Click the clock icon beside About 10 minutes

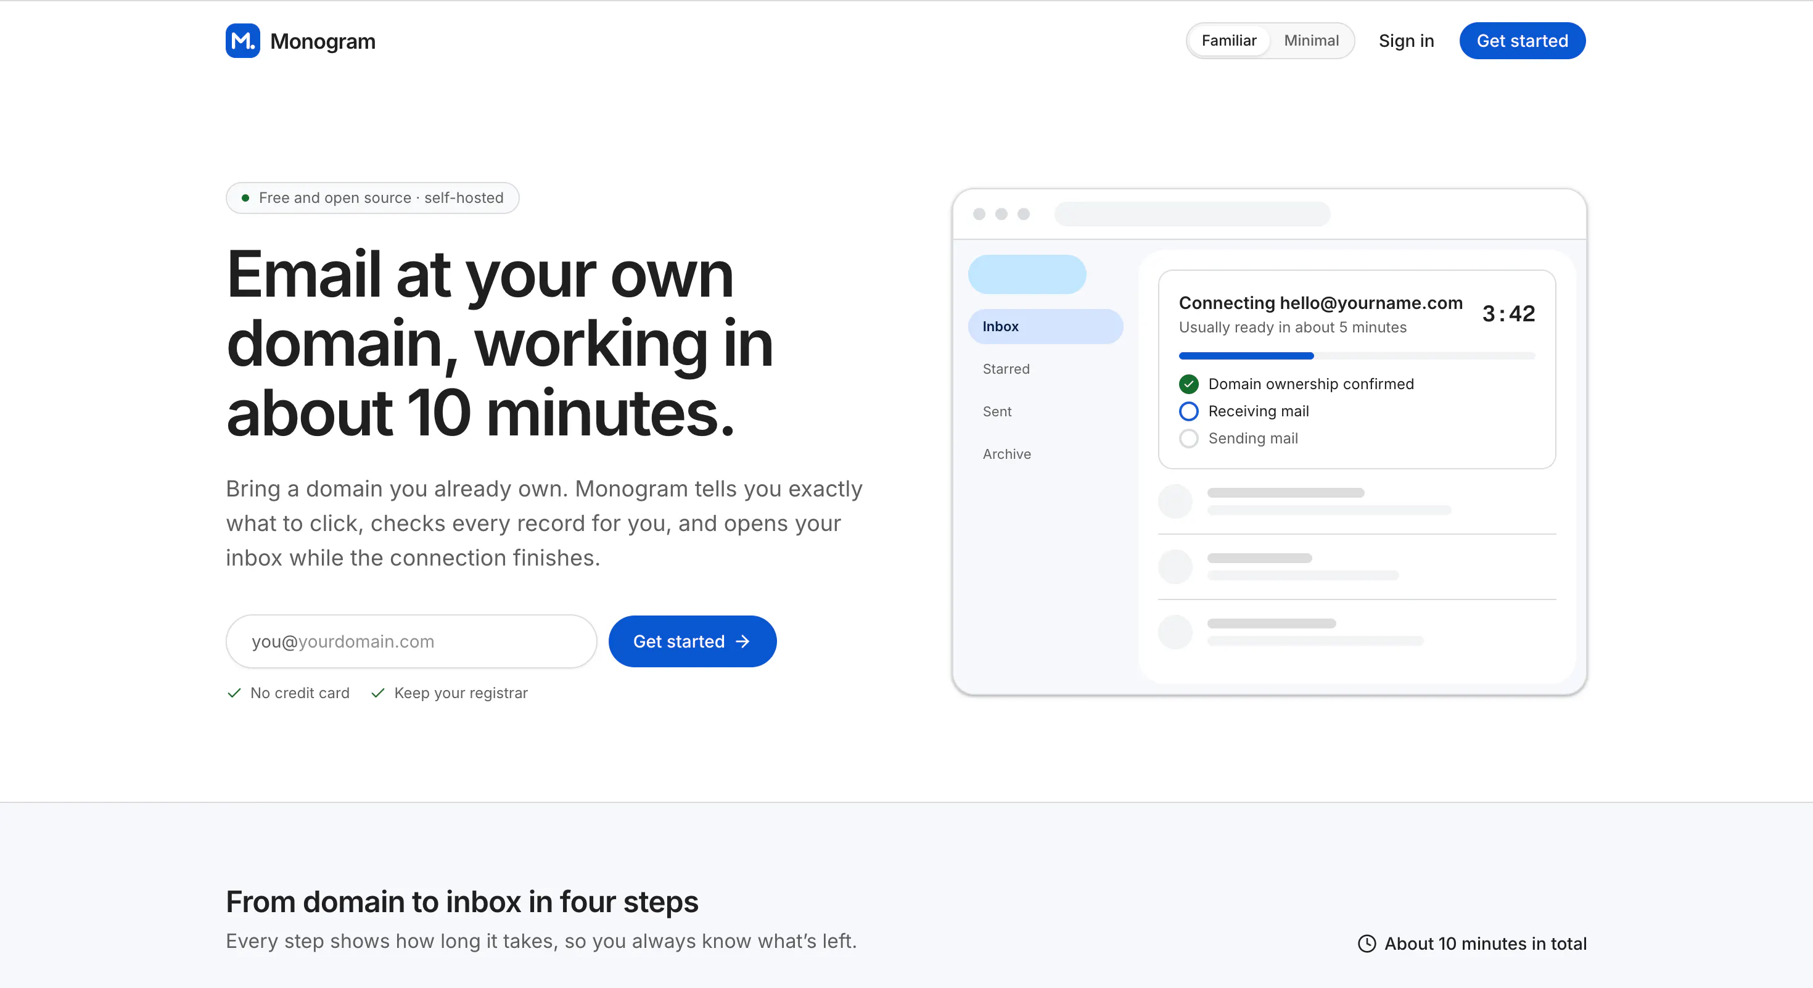click(1367, 944)
